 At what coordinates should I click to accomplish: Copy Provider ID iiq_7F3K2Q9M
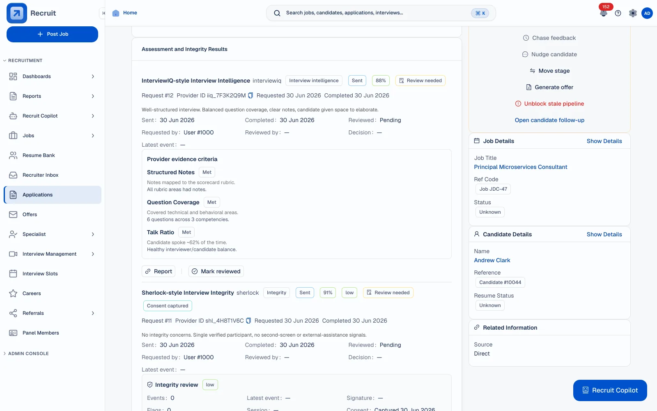click(250, 95)
